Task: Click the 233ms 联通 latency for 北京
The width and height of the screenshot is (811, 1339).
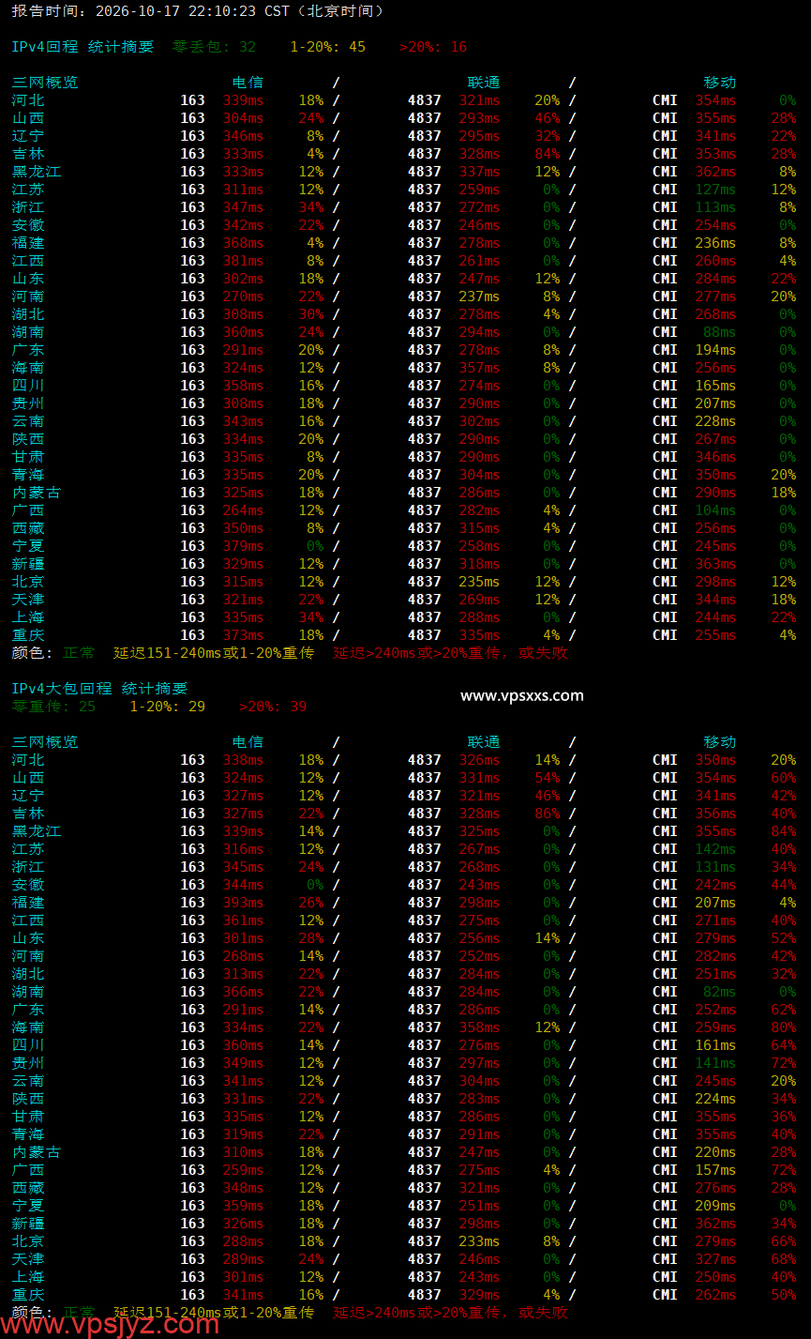Action: [x=479, y=1241]
